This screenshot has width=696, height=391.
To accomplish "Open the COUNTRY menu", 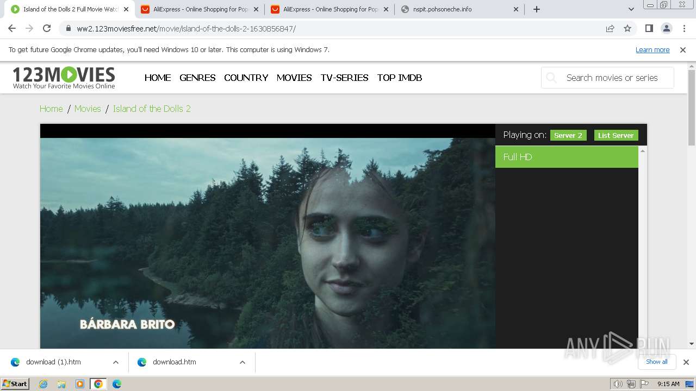I will tap(246, 78).
